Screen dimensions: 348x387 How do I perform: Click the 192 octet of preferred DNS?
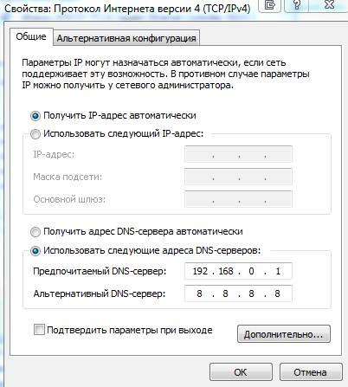click(200, 271)
